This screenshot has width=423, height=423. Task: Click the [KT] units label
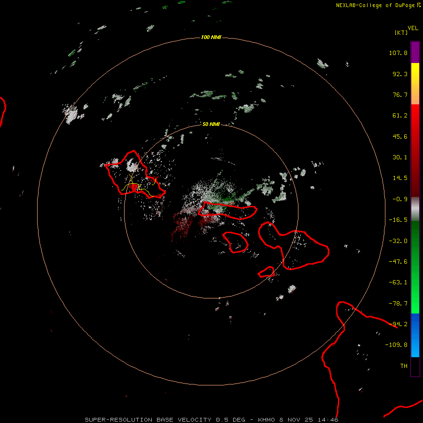click(x=401, y=32)
